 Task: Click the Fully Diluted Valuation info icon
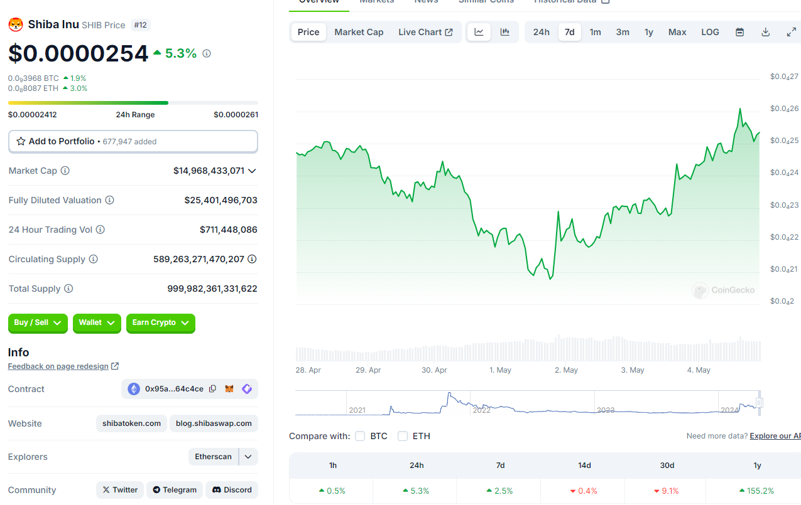[109, 200]
